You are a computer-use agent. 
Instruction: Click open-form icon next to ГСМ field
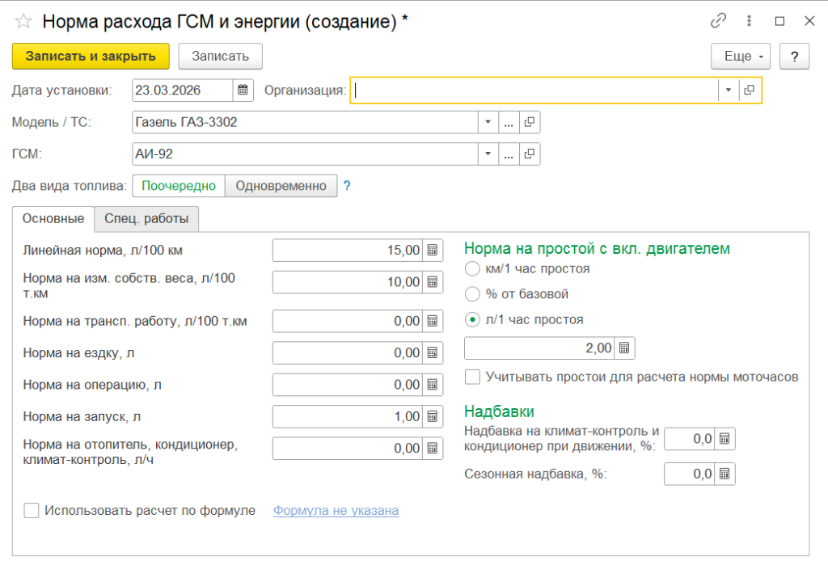coord(530,154)
